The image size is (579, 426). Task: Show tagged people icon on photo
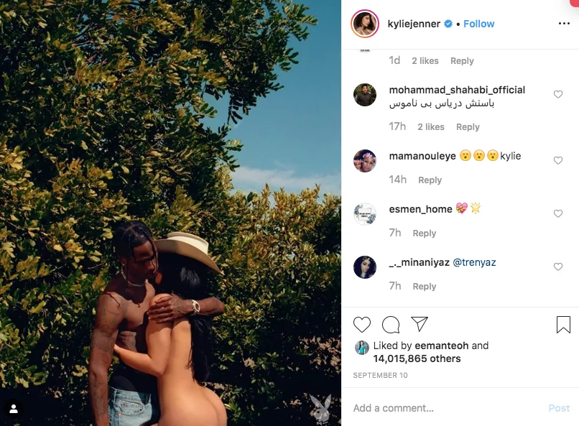point(14,409)
